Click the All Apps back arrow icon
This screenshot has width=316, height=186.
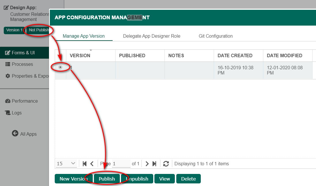pyautogui.click(x=15, y=133)
